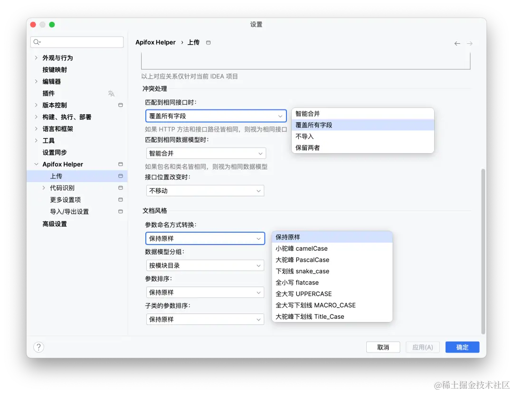
Task: Open the 数据模型分组 dropdown showing 按模块目录
Action: coord(205,265)
